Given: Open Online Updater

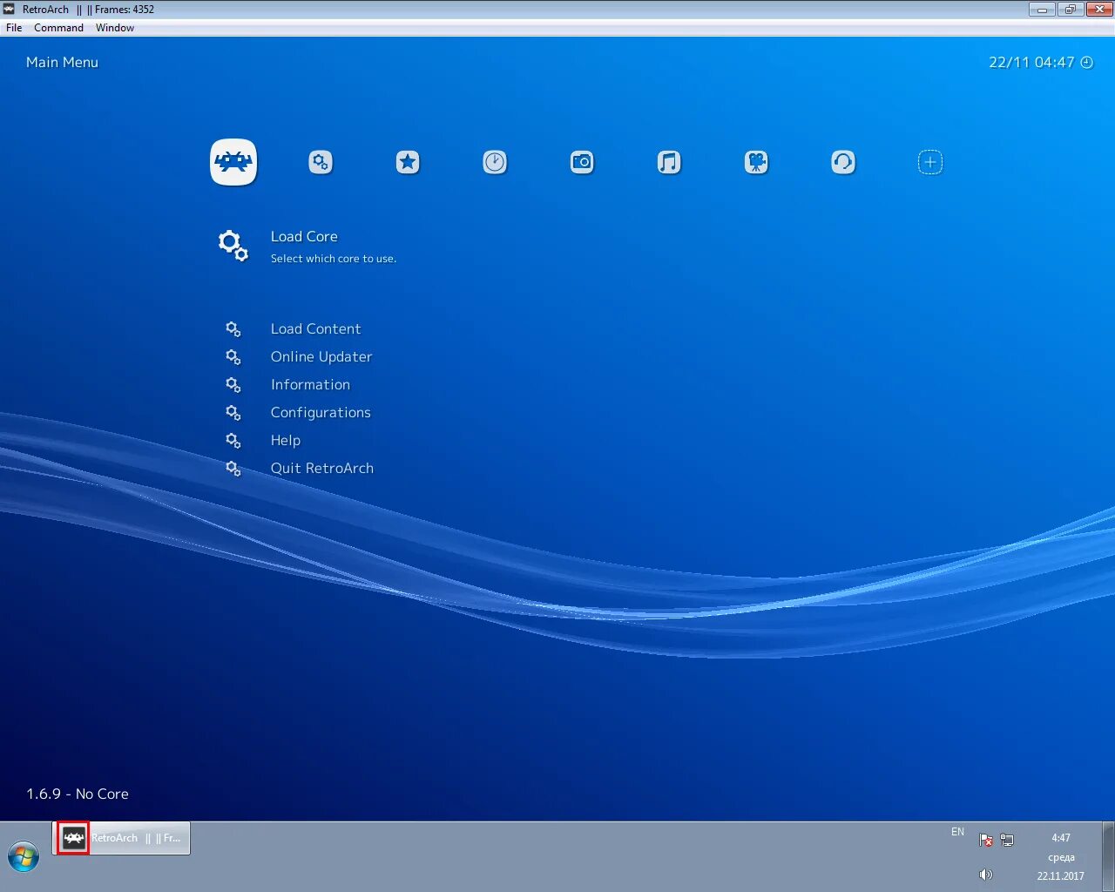Looking at the screenshot, I should coord(321,357).
